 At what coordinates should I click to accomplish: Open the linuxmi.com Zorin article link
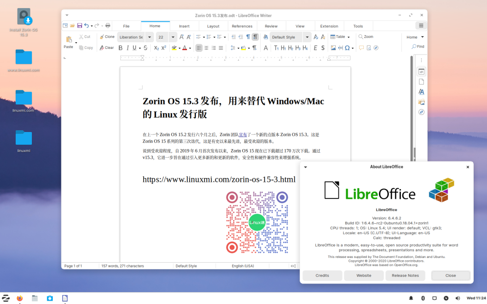219,179
